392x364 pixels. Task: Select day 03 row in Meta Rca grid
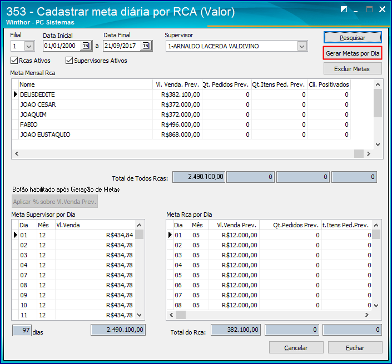pos(270,255)
